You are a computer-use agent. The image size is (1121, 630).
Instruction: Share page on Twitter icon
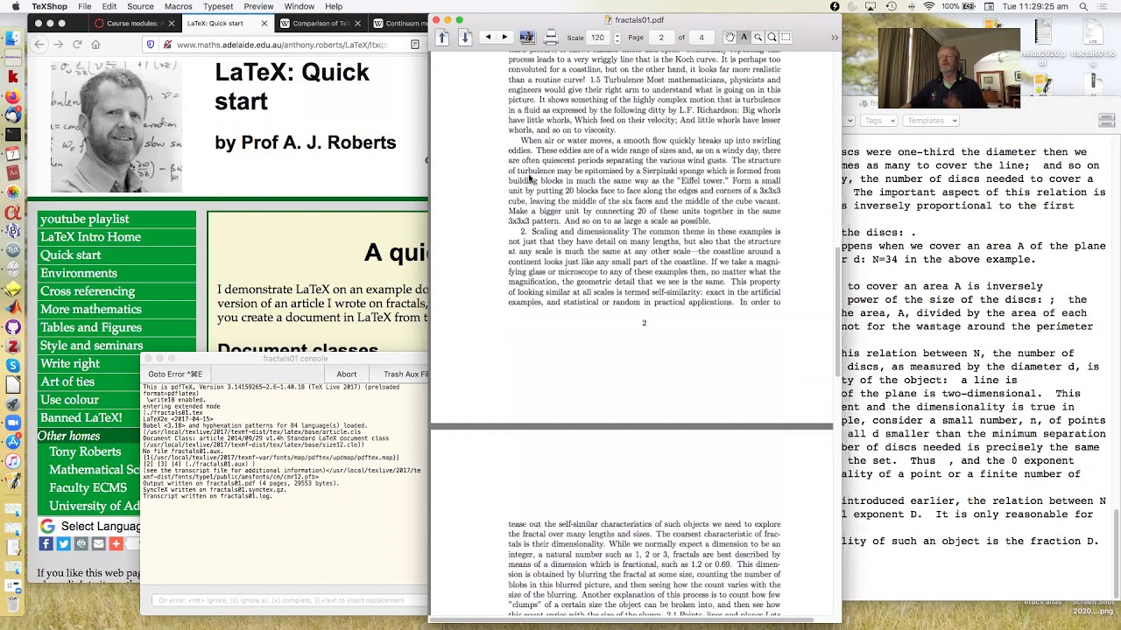63,544
